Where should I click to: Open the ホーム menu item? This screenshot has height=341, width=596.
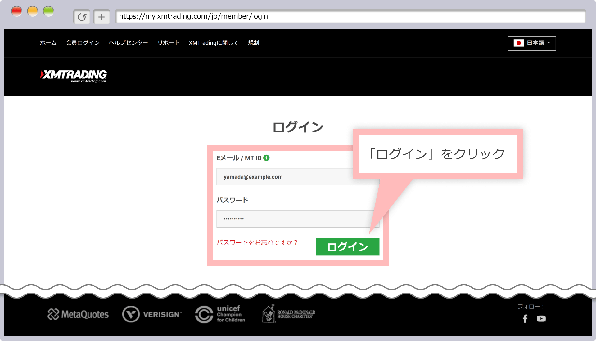(48, 43)
